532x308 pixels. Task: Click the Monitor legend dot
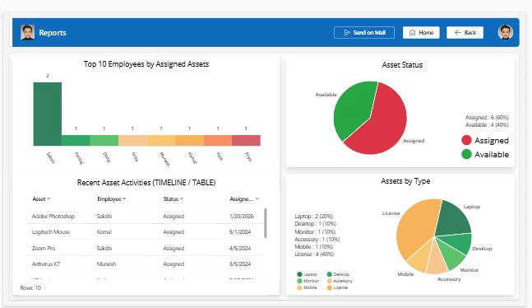299,281
